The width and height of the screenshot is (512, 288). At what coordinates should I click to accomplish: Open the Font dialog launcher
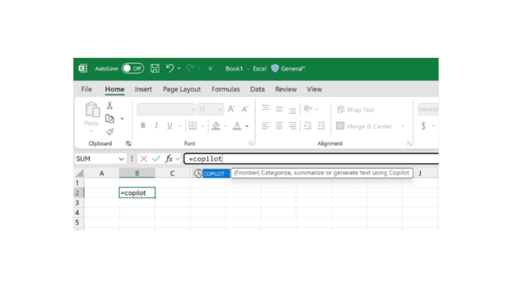click(251, 143)
